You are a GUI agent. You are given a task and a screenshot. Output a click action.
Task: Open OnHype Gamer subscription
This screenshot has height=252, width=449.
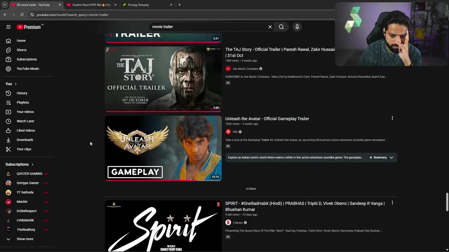(28, 183)
